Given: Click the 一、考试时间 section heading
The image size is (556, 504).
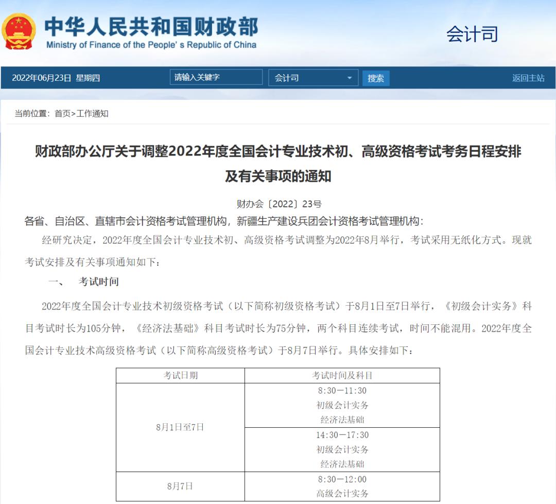Looking at the screenshot, I should 83,282.
